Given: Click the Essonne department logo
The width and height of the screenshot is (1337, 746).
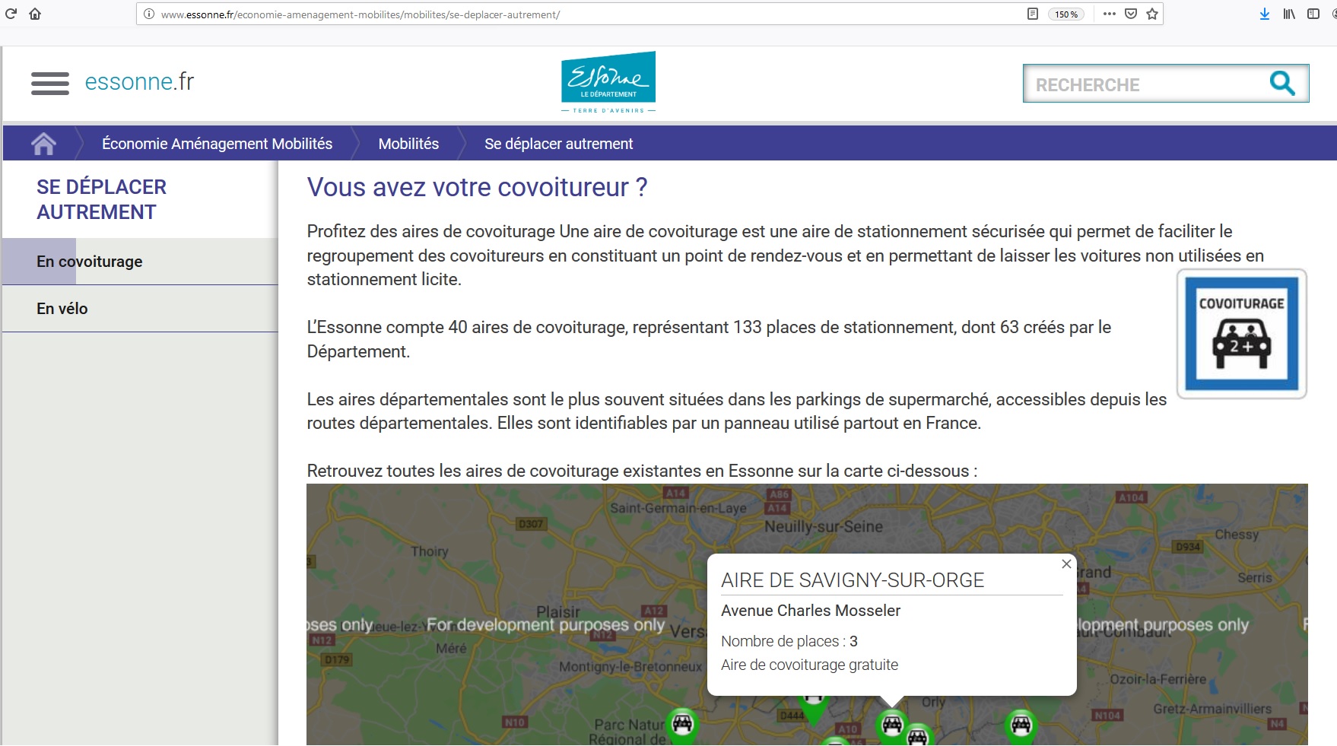Looking at the screenshot, I should click(x=608, y=82).
